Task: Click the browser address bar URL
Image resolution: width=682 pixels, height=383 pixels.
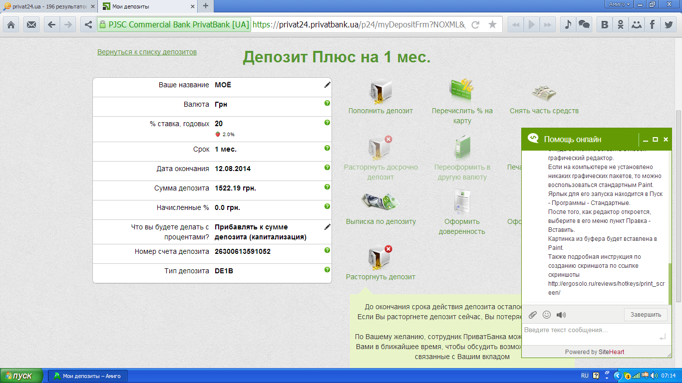Action: click(x=359, y=24)
